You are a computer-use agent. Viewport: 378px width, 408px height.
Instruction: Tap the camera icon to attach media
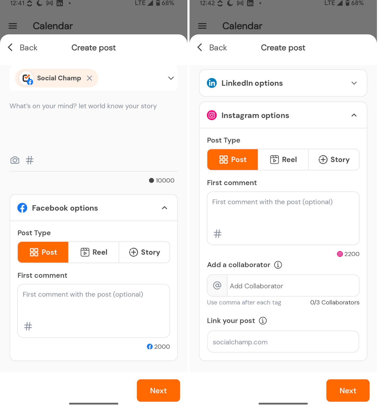15,160
